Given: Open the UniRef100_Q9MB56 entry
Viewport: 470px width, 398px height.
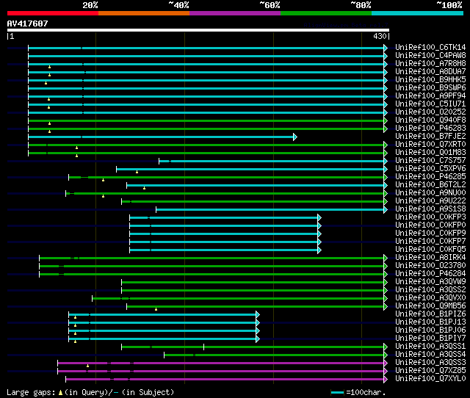Looking at the screenshot, I should click(430, 306).
